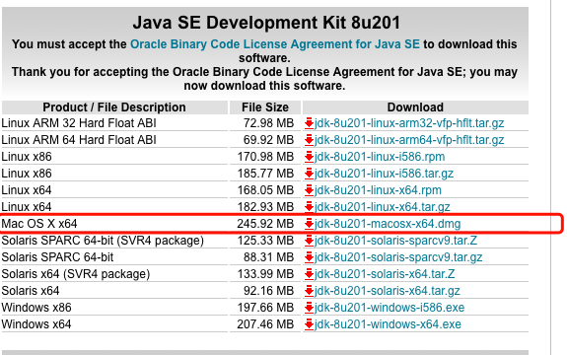Select 'Linux ARM 64 Hard Float ABI' text
This screenshot has height=355, width=567.
point(79,140)
